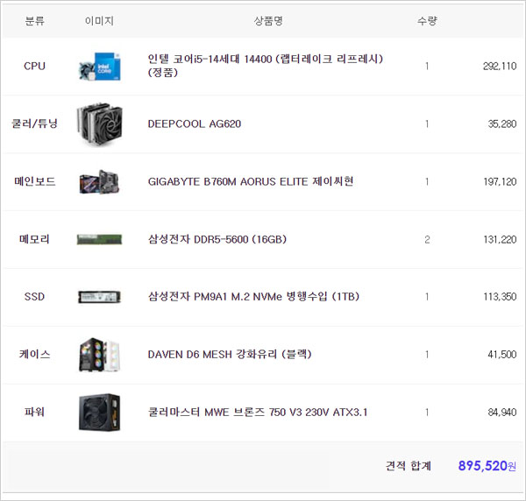Select the SSD category label
526x501 pixels.
coord(34,297)
